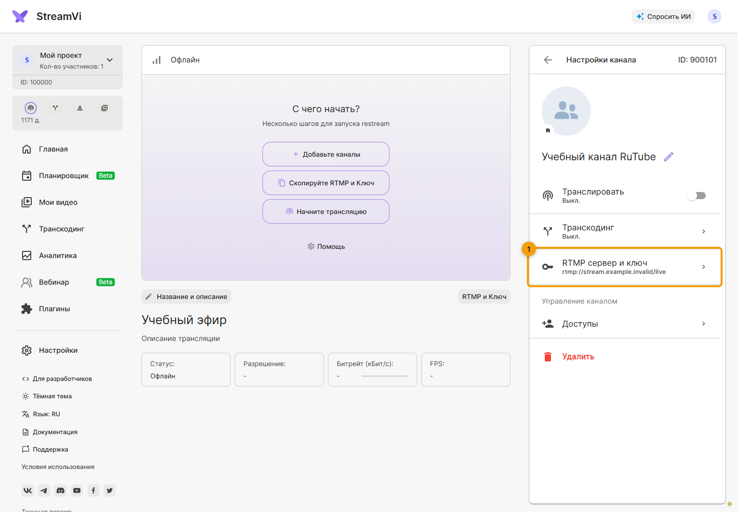Toggle the Транслировать switch
738x512 pixels.
pyautogui.click(x=697, y=196)
